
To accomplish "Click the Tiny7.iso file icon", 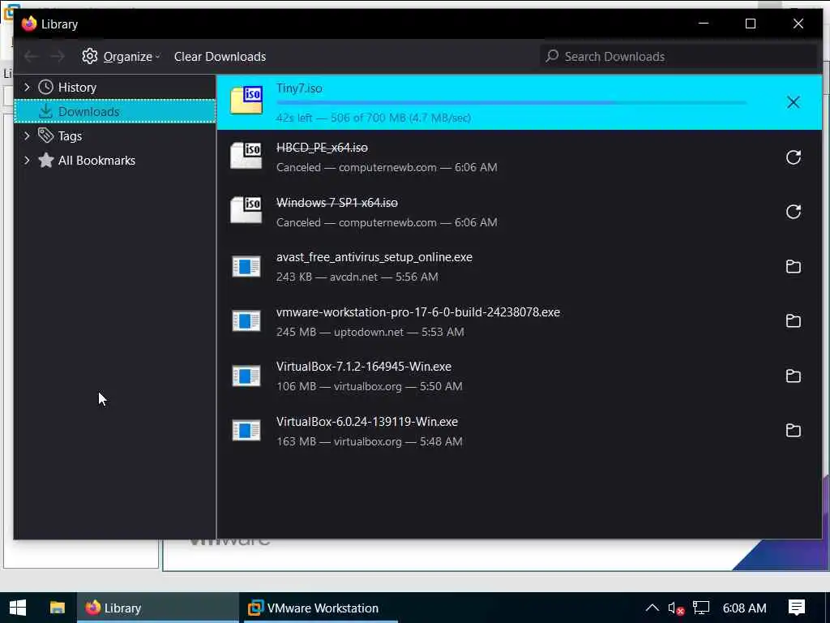I will pos(246,101).
